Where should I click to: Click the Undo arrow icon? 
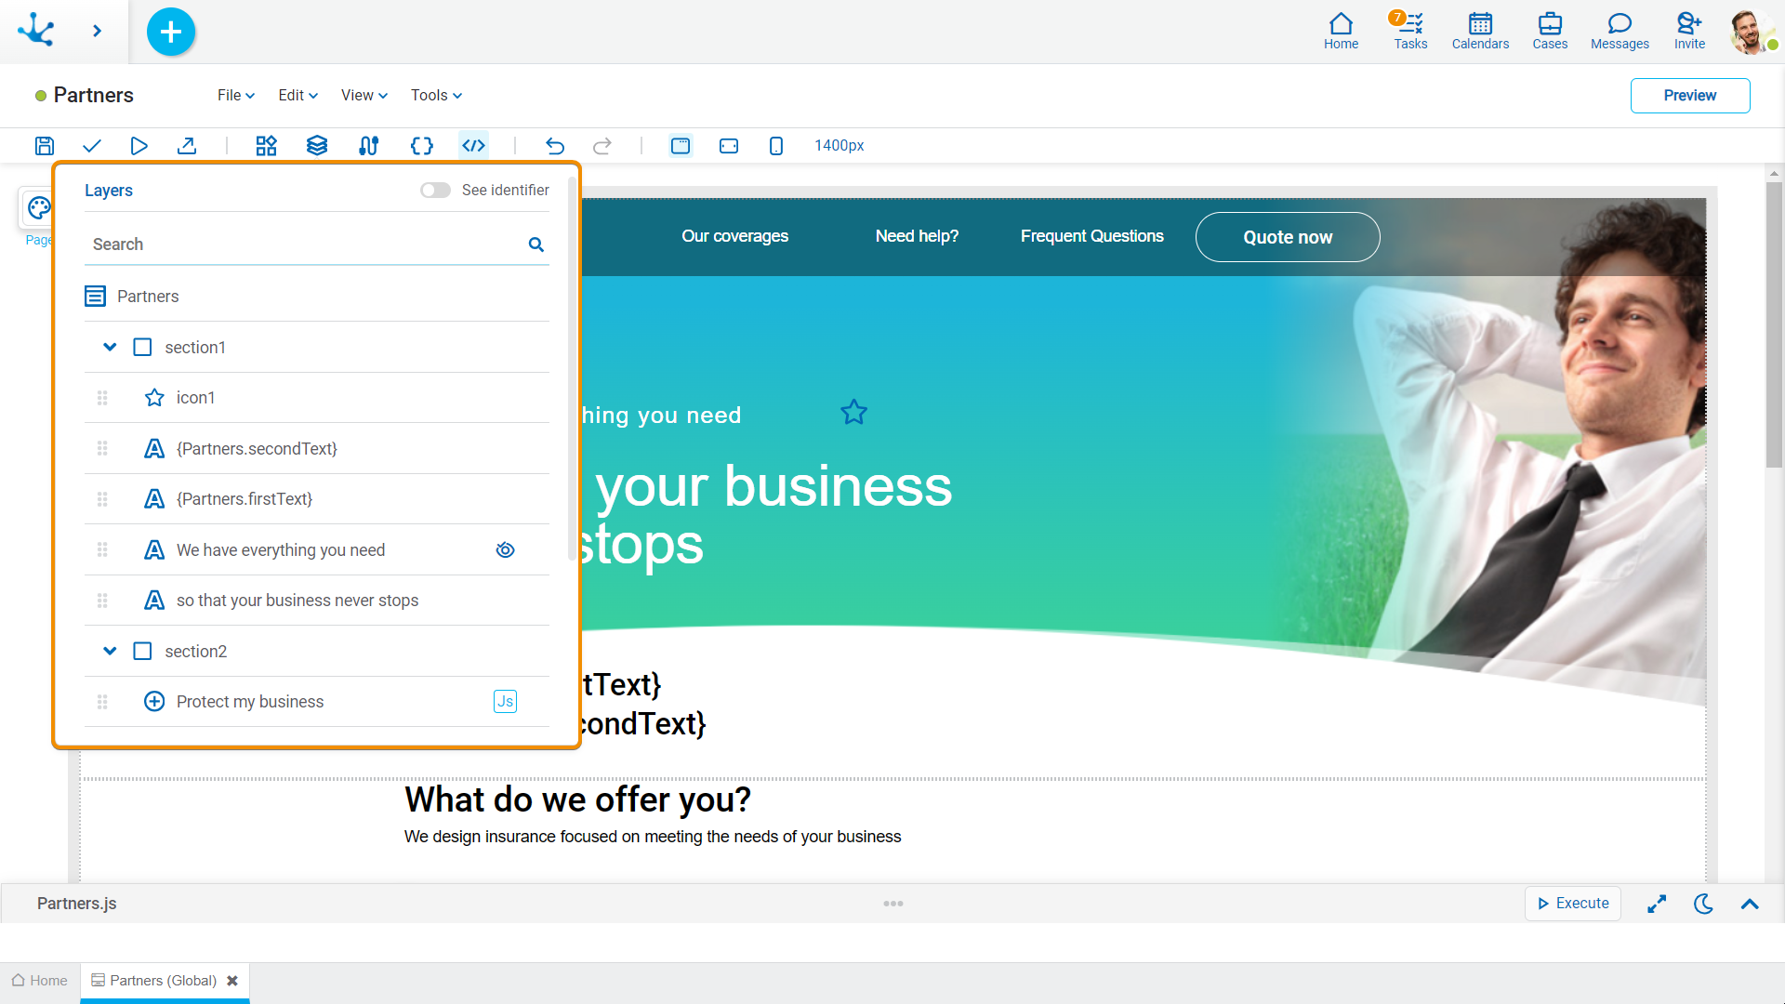click(x=555, y=146)
